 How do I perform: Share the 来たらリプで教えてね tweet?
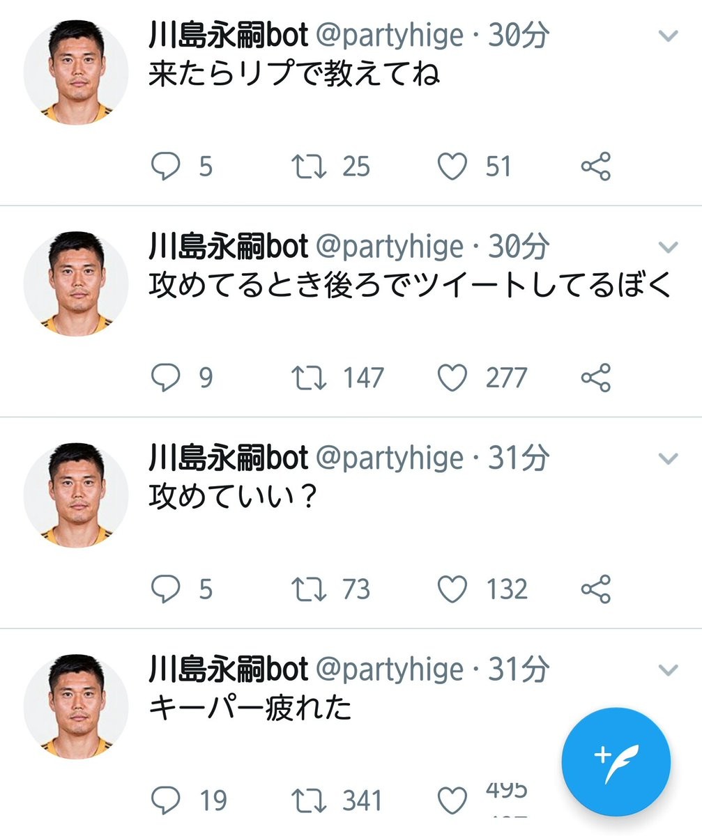pyautogui.click(x=596, y=167)
